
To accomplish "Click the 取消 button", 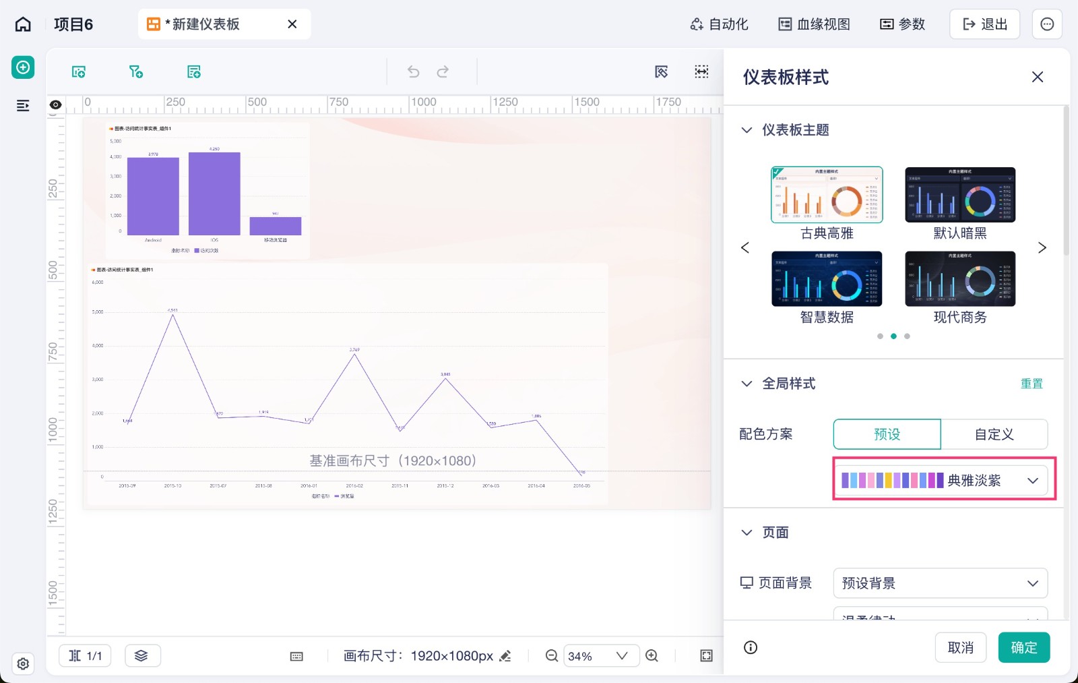I will point(961,647).
